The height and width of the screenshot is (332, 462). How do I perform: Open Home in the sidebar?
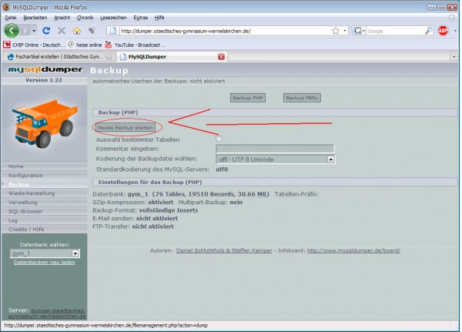[x=15, y=166]
